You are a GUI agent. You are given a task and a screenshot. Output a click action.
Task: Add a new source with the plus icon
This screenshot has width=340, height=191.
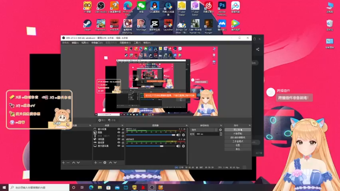coord(96,163)
